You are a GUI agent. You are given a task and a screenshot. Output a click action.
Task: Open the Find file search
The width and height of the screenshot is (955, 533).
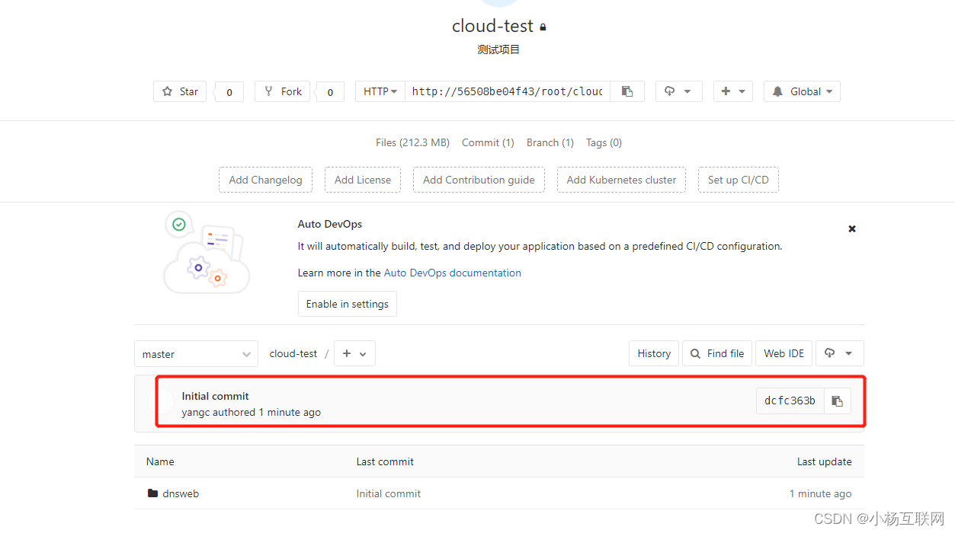pos(716,353)
